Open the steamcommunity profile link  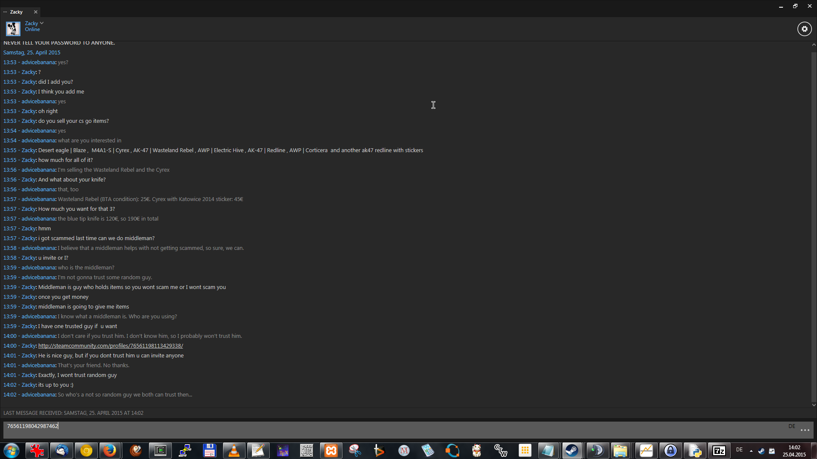click(x=111, y=346)
